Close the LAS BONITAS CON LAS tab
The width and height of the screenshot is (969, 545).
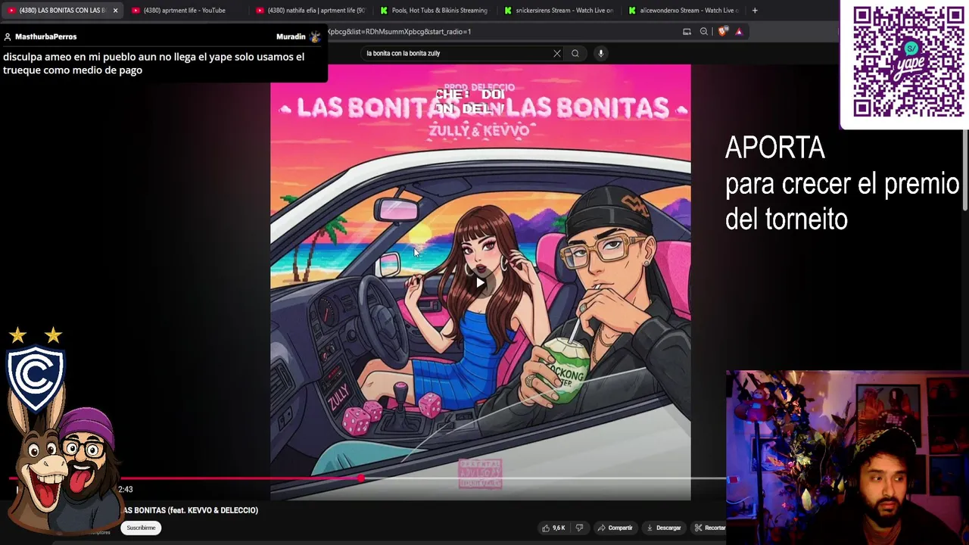pos(115,11)
